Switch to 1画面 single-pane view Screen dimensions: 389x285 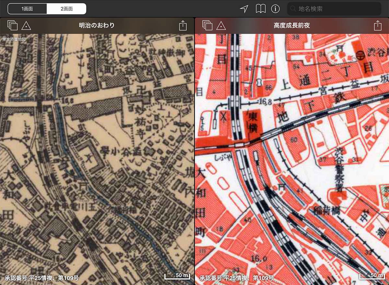click(x=27, y=9)
